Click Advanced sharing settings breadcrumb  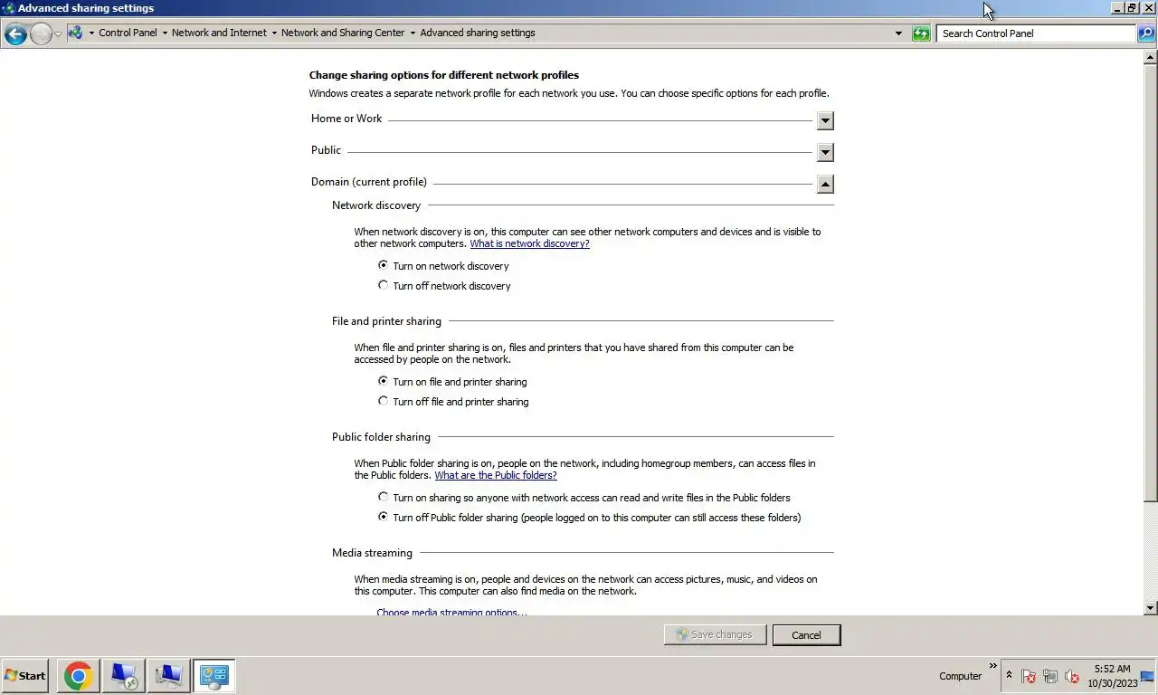coord(478,33)
